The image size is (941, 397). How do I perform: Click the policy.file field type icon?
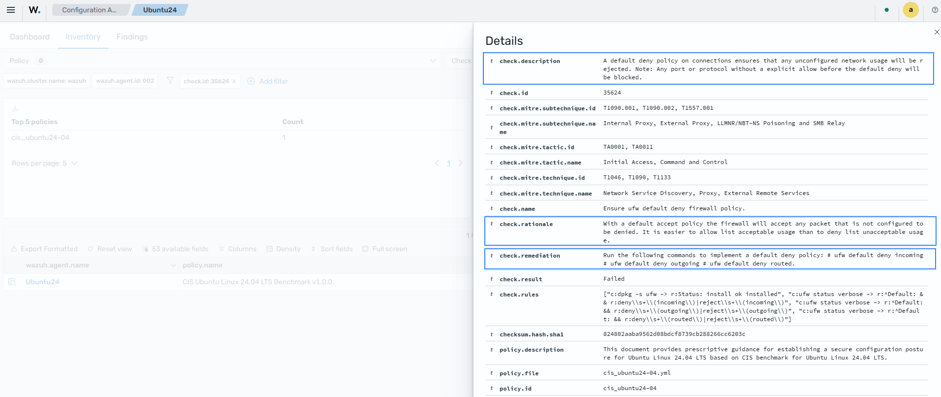point(492,373)
